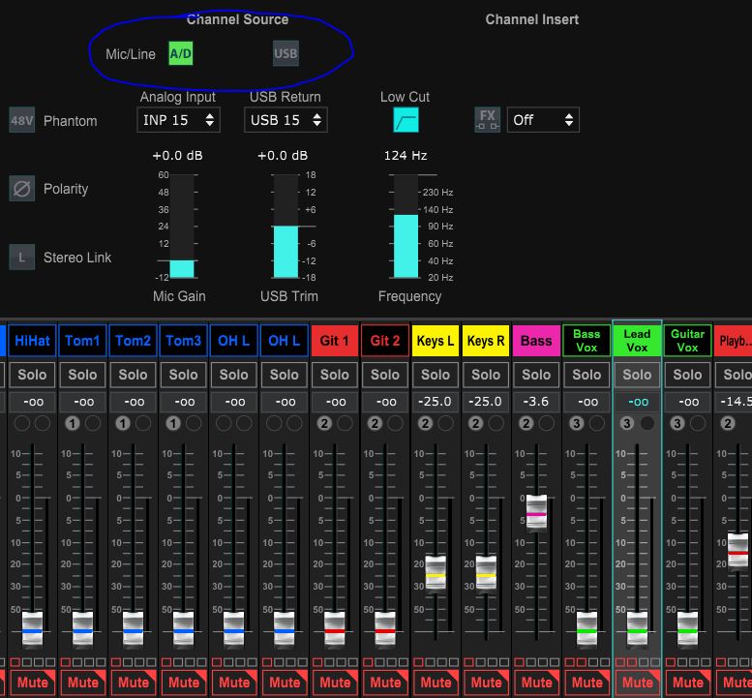752x698 pixels.
Task: Select USB as channel source
Action: point(286,53)
